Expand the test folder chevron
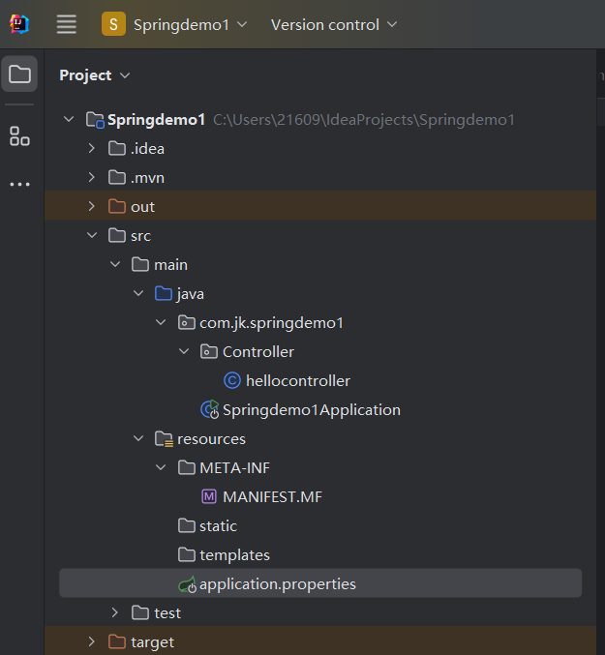 click(115, 612)
